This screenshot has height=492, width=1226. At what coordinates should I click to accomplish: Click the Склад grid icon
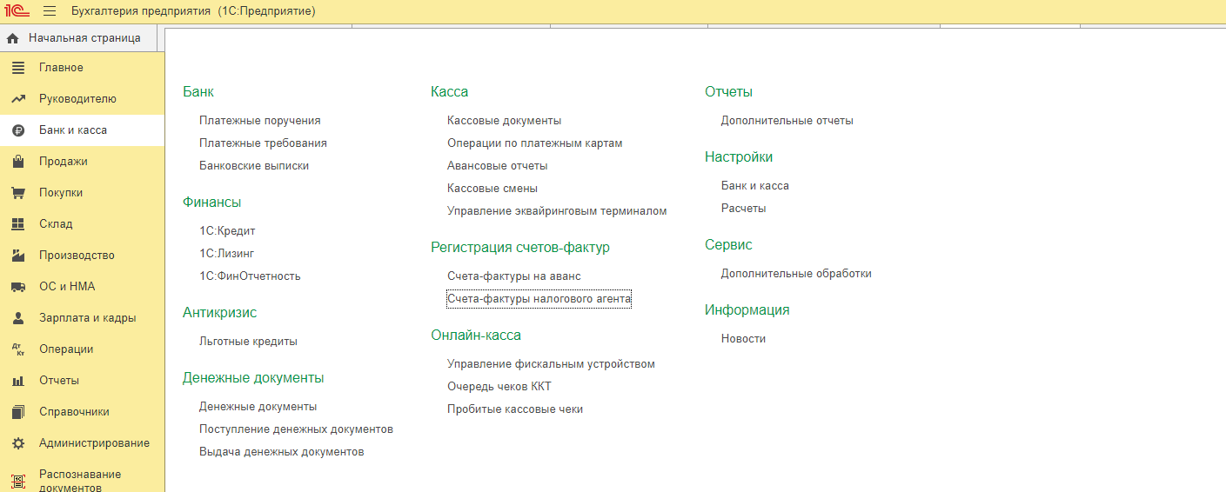coord(18,224)
